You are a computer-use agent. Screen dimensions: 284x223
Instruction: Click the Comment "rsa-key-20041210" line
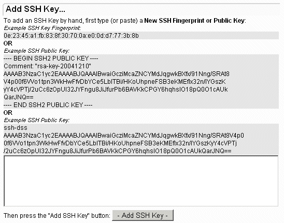[x=47, y=66]
